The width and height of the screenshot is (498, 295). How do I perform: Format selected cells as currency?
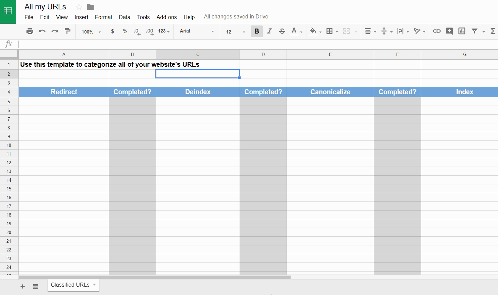pyautogui.click(x=112, y=31)
